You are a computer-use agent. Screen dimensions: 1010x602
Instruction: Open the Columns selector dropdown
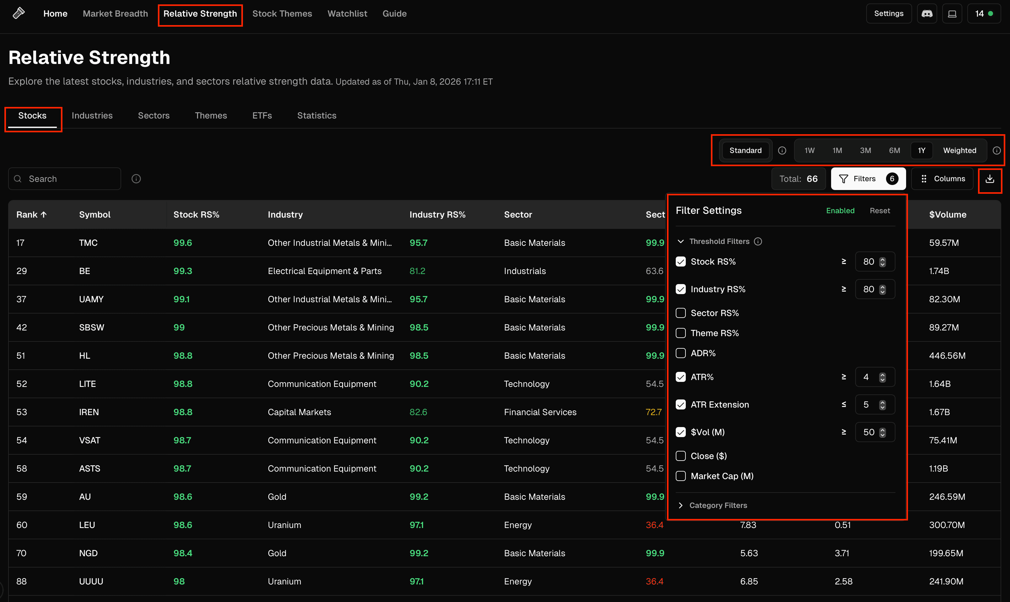[942, 179]
